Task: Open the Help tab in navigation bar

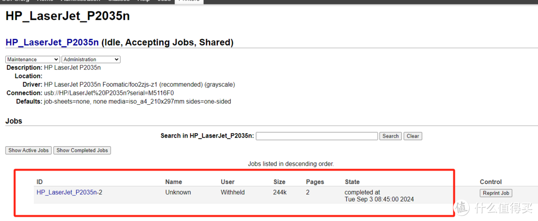Action: (144, 1)
